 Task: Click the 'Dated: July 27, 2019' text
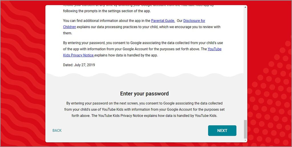point(79,65)
